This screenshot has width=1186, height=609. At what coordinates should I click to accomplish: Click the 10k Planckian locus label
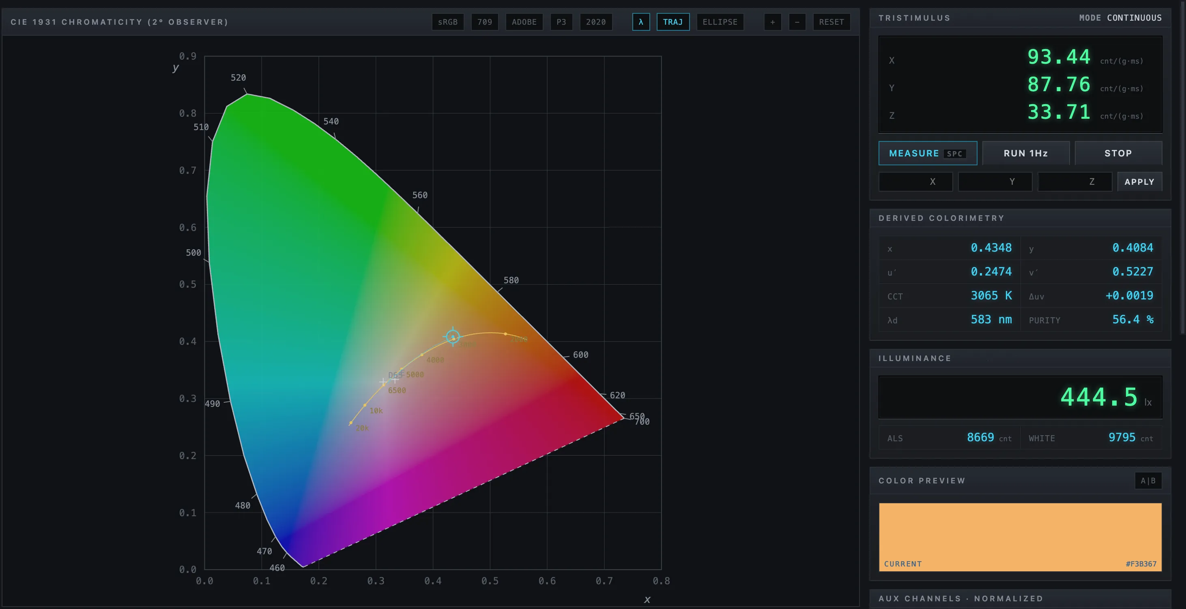point(376,411)
